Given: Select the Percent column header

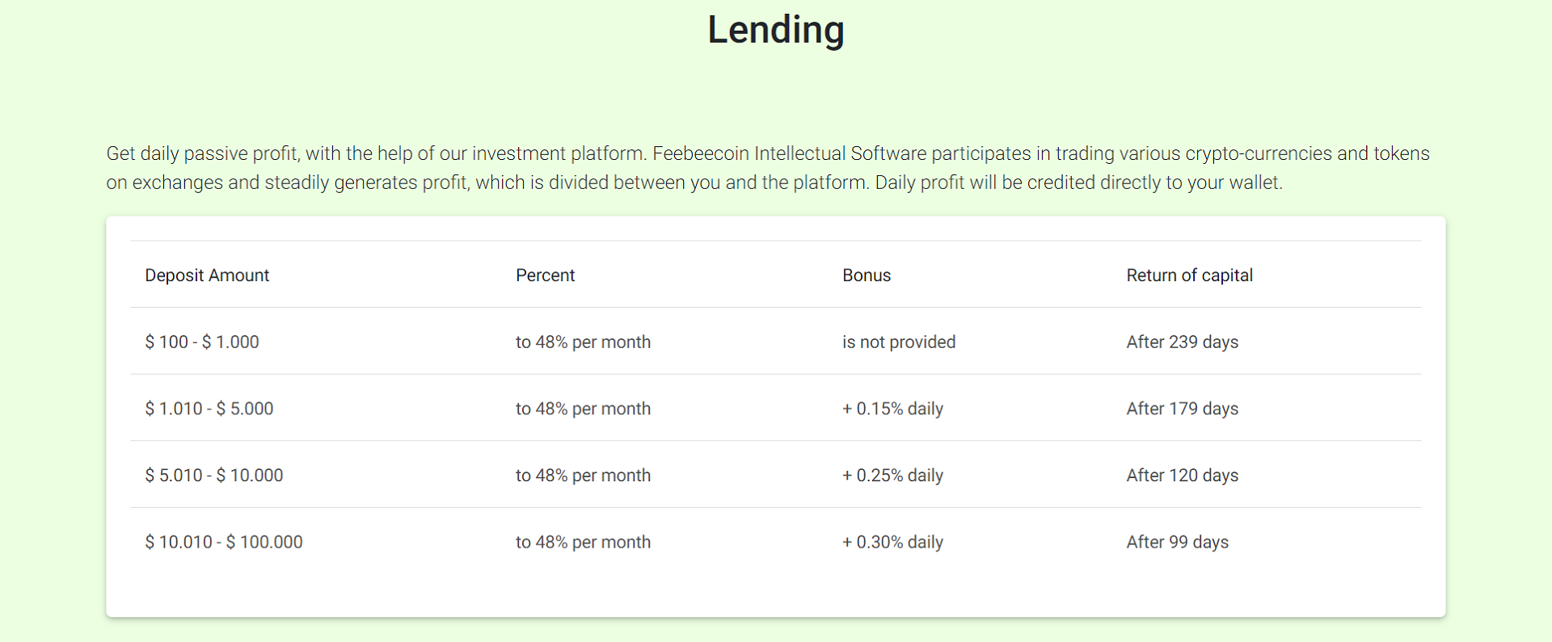Looking at the screenshot, I should [x=545, y=275].
